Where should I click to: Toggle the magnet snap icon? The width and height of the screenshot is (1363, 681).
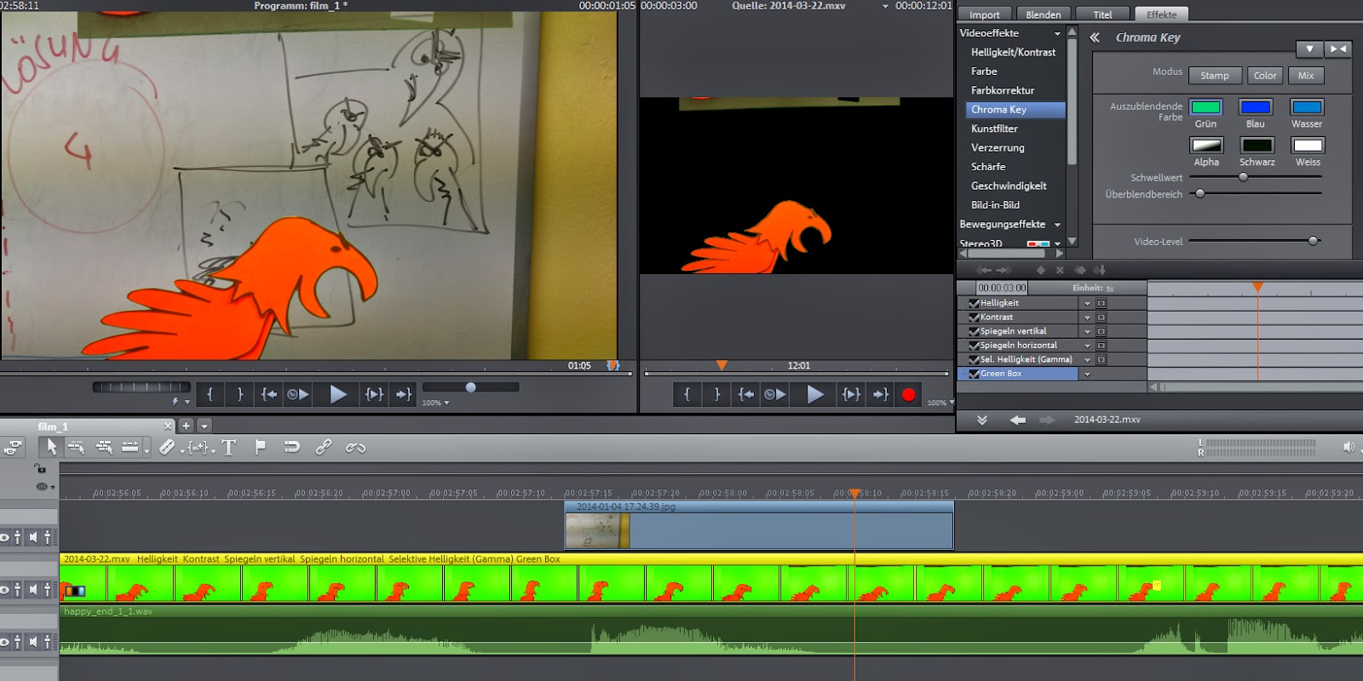pyautogui.click(x=291, y=447)
